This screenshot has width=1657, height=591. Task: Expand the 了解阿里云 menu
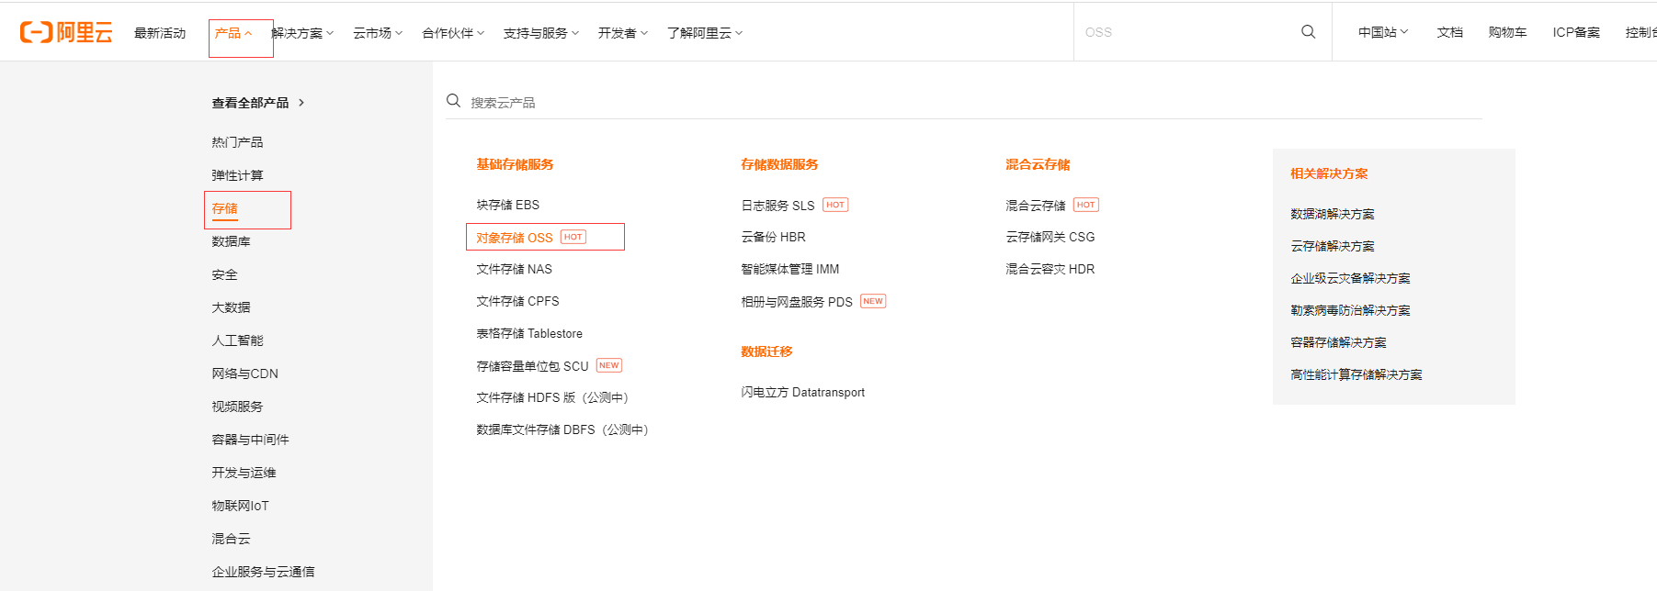tap(705, 33)
